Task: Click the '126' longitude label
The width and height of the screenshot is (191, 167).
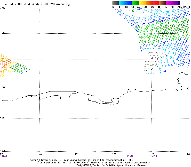Action: coord(77,154)
